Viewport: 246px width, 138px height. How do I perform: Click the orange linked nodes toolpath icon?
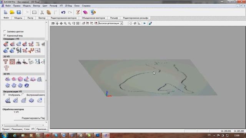(32, 50)
